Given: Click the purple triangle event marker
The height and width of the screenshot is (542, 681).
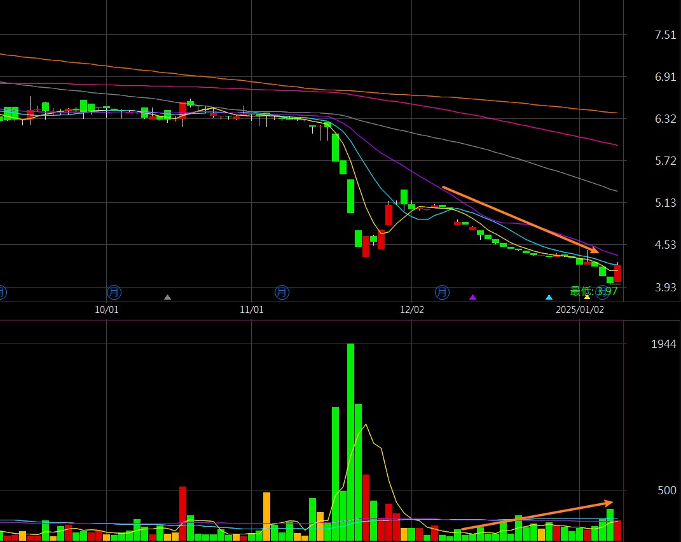Looking at the screenshot, I should pyautogui.click(x=472, y=297).
